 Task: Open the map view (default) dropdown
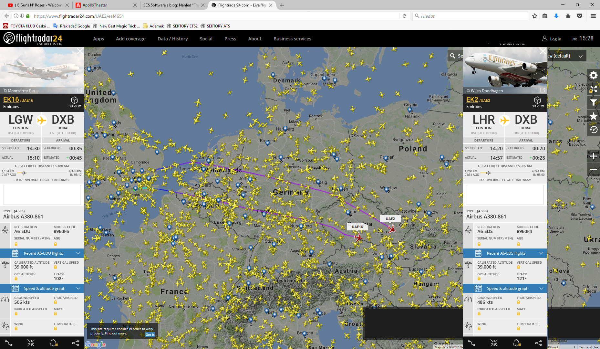pyautogui.click(x=567, y=56)
